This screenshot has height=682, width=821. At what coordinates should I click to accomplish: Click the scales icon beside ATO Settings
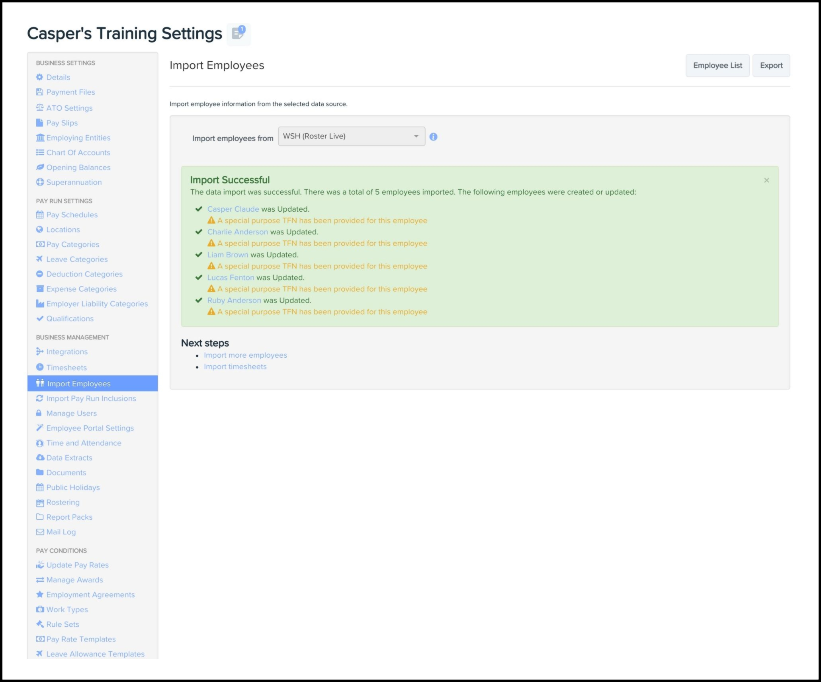[x=39, y=108]
